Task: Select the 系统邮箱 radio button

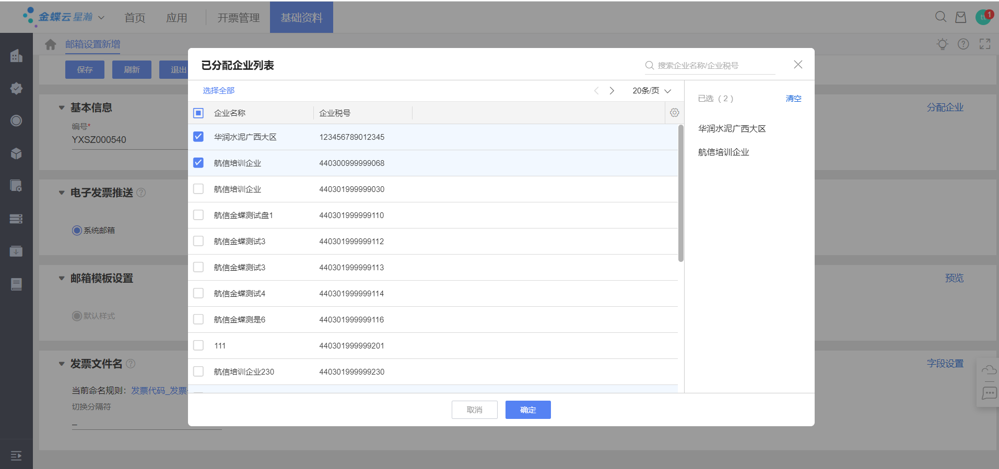Action: point(77,230)
